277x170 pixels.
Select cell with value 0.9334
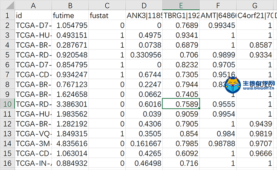255,55
